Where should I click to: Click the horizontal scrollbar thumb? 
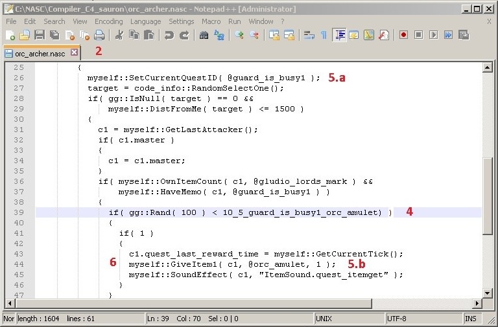tap(194, 304)
